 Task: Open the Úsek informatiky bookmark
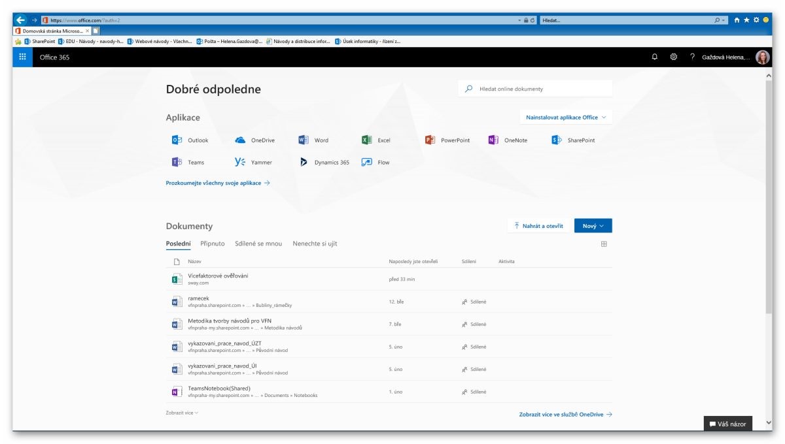[x=368, y=41]
